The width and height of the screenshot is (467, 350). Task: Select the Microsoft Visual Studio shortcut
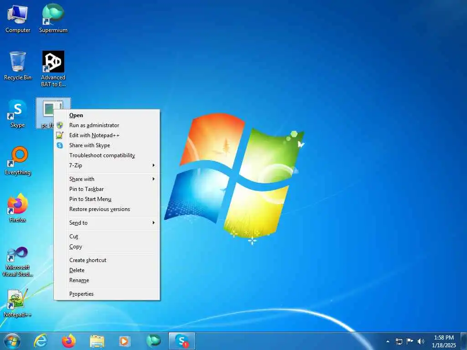18,262
